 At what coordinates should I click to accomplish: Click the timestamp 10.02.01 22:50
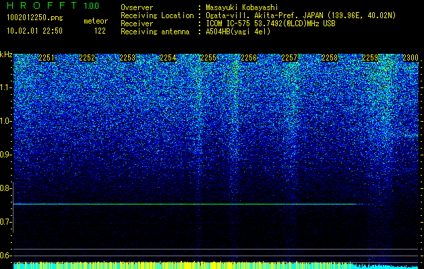click(34, 31)
